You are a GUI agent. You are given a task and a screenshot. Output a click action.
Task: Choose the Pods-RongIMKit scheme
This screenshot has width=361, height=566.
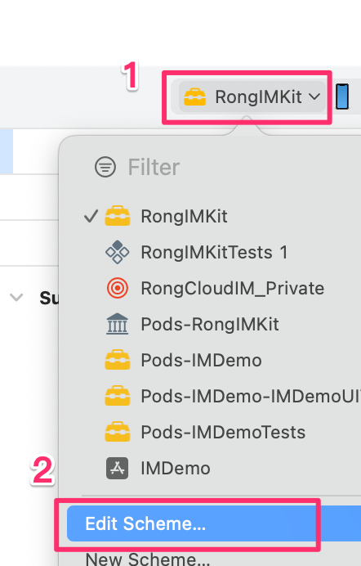(216, 324)
